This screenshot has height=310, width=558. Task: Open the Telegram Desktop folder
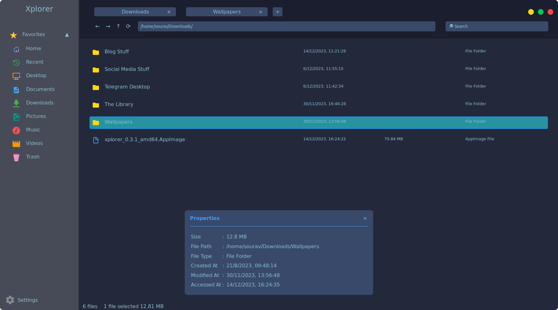point(127,87)
